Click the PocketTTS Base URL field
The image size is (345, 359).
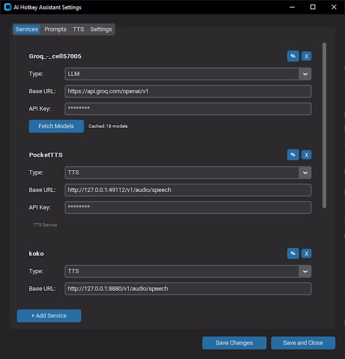(x=188, y=190)
